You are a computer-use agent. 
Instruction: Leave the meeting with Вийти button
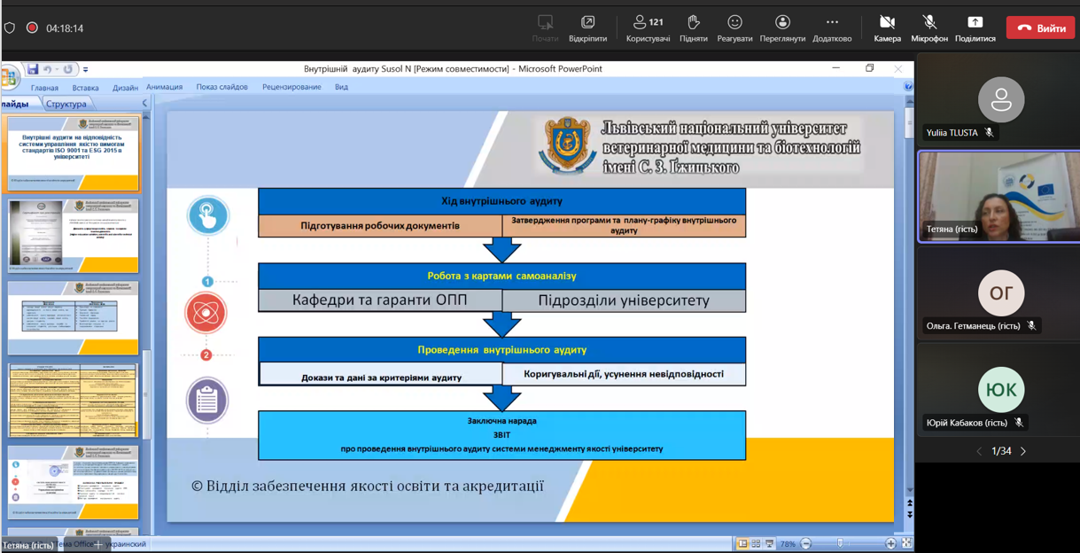(1040, 28)
